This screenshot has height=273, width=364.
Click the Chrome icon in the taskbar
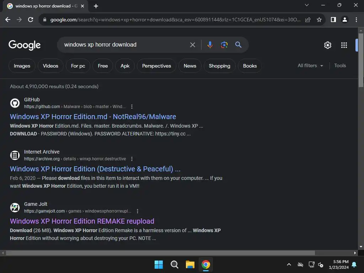point(206,264)
